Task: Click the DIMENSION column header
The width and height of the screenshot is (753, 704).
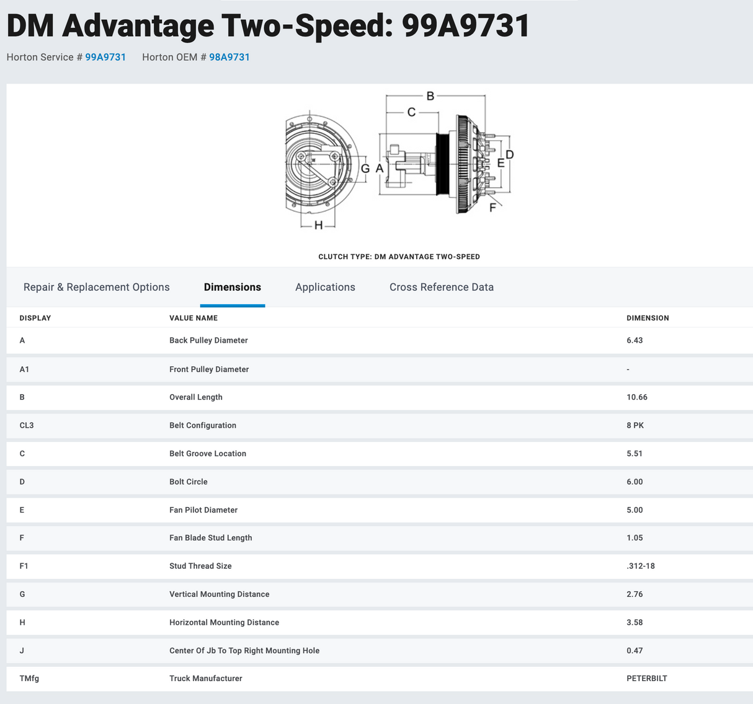Action: pyautogui.click(x=648, y=318)
